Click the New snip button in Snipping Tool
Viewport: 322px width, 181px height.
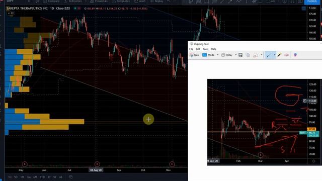coord(194,55)
